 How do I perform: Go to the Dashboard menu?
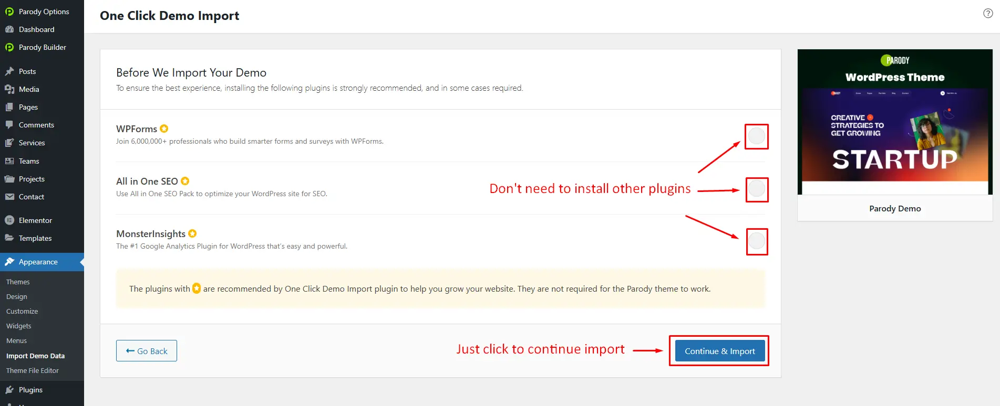coord(42,29)
